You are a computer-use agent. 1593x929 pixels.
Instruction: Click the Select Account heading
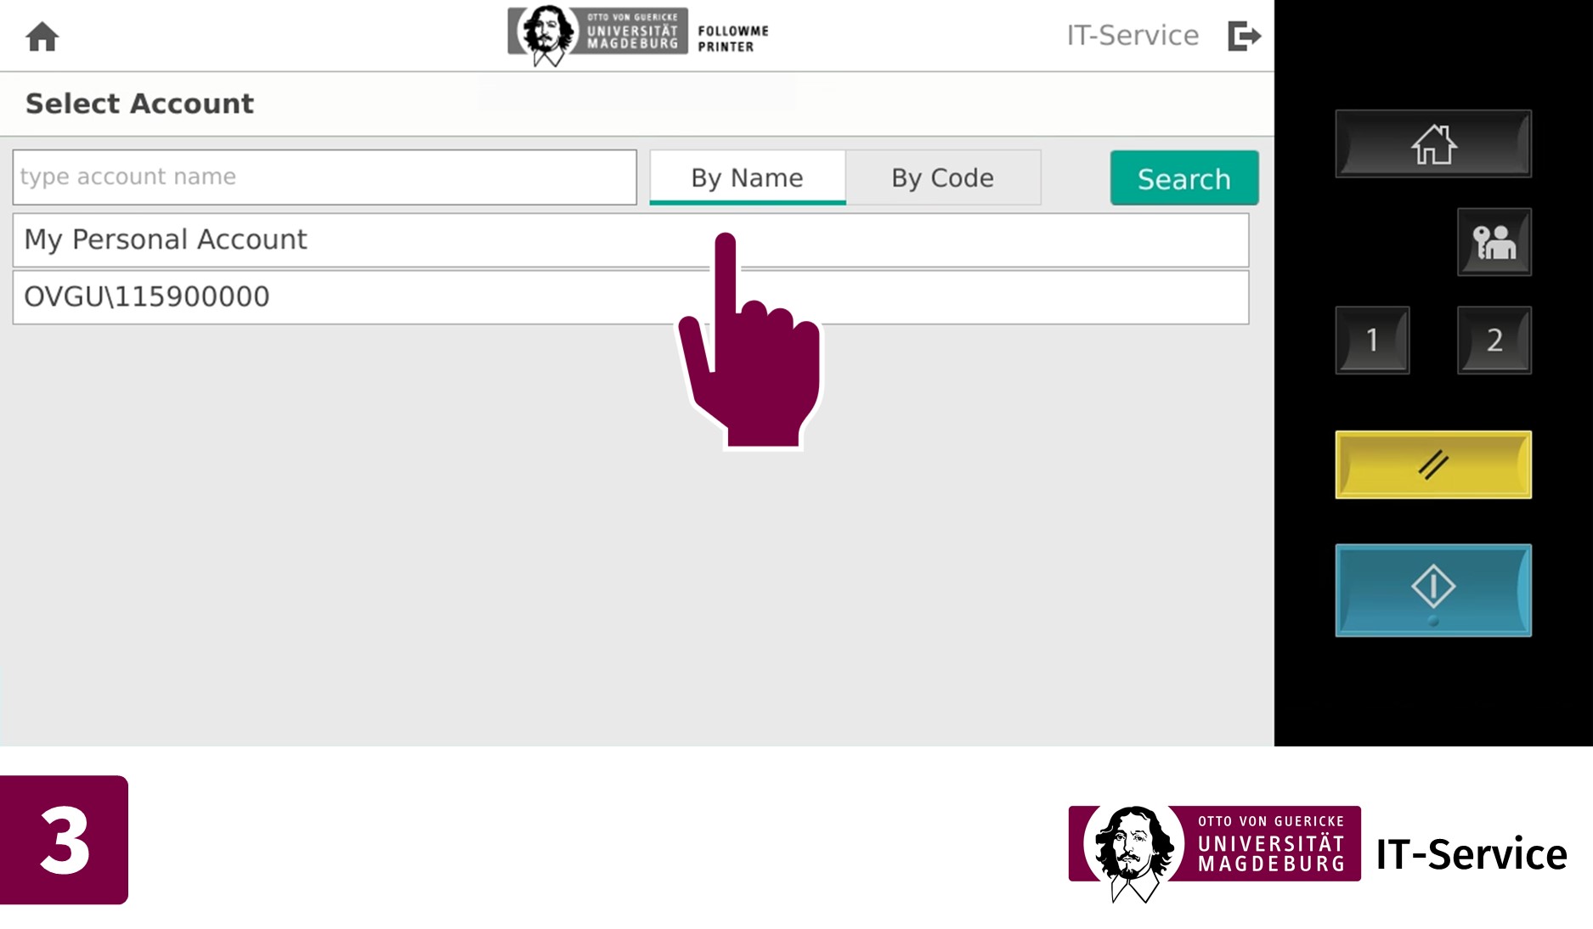139,104
